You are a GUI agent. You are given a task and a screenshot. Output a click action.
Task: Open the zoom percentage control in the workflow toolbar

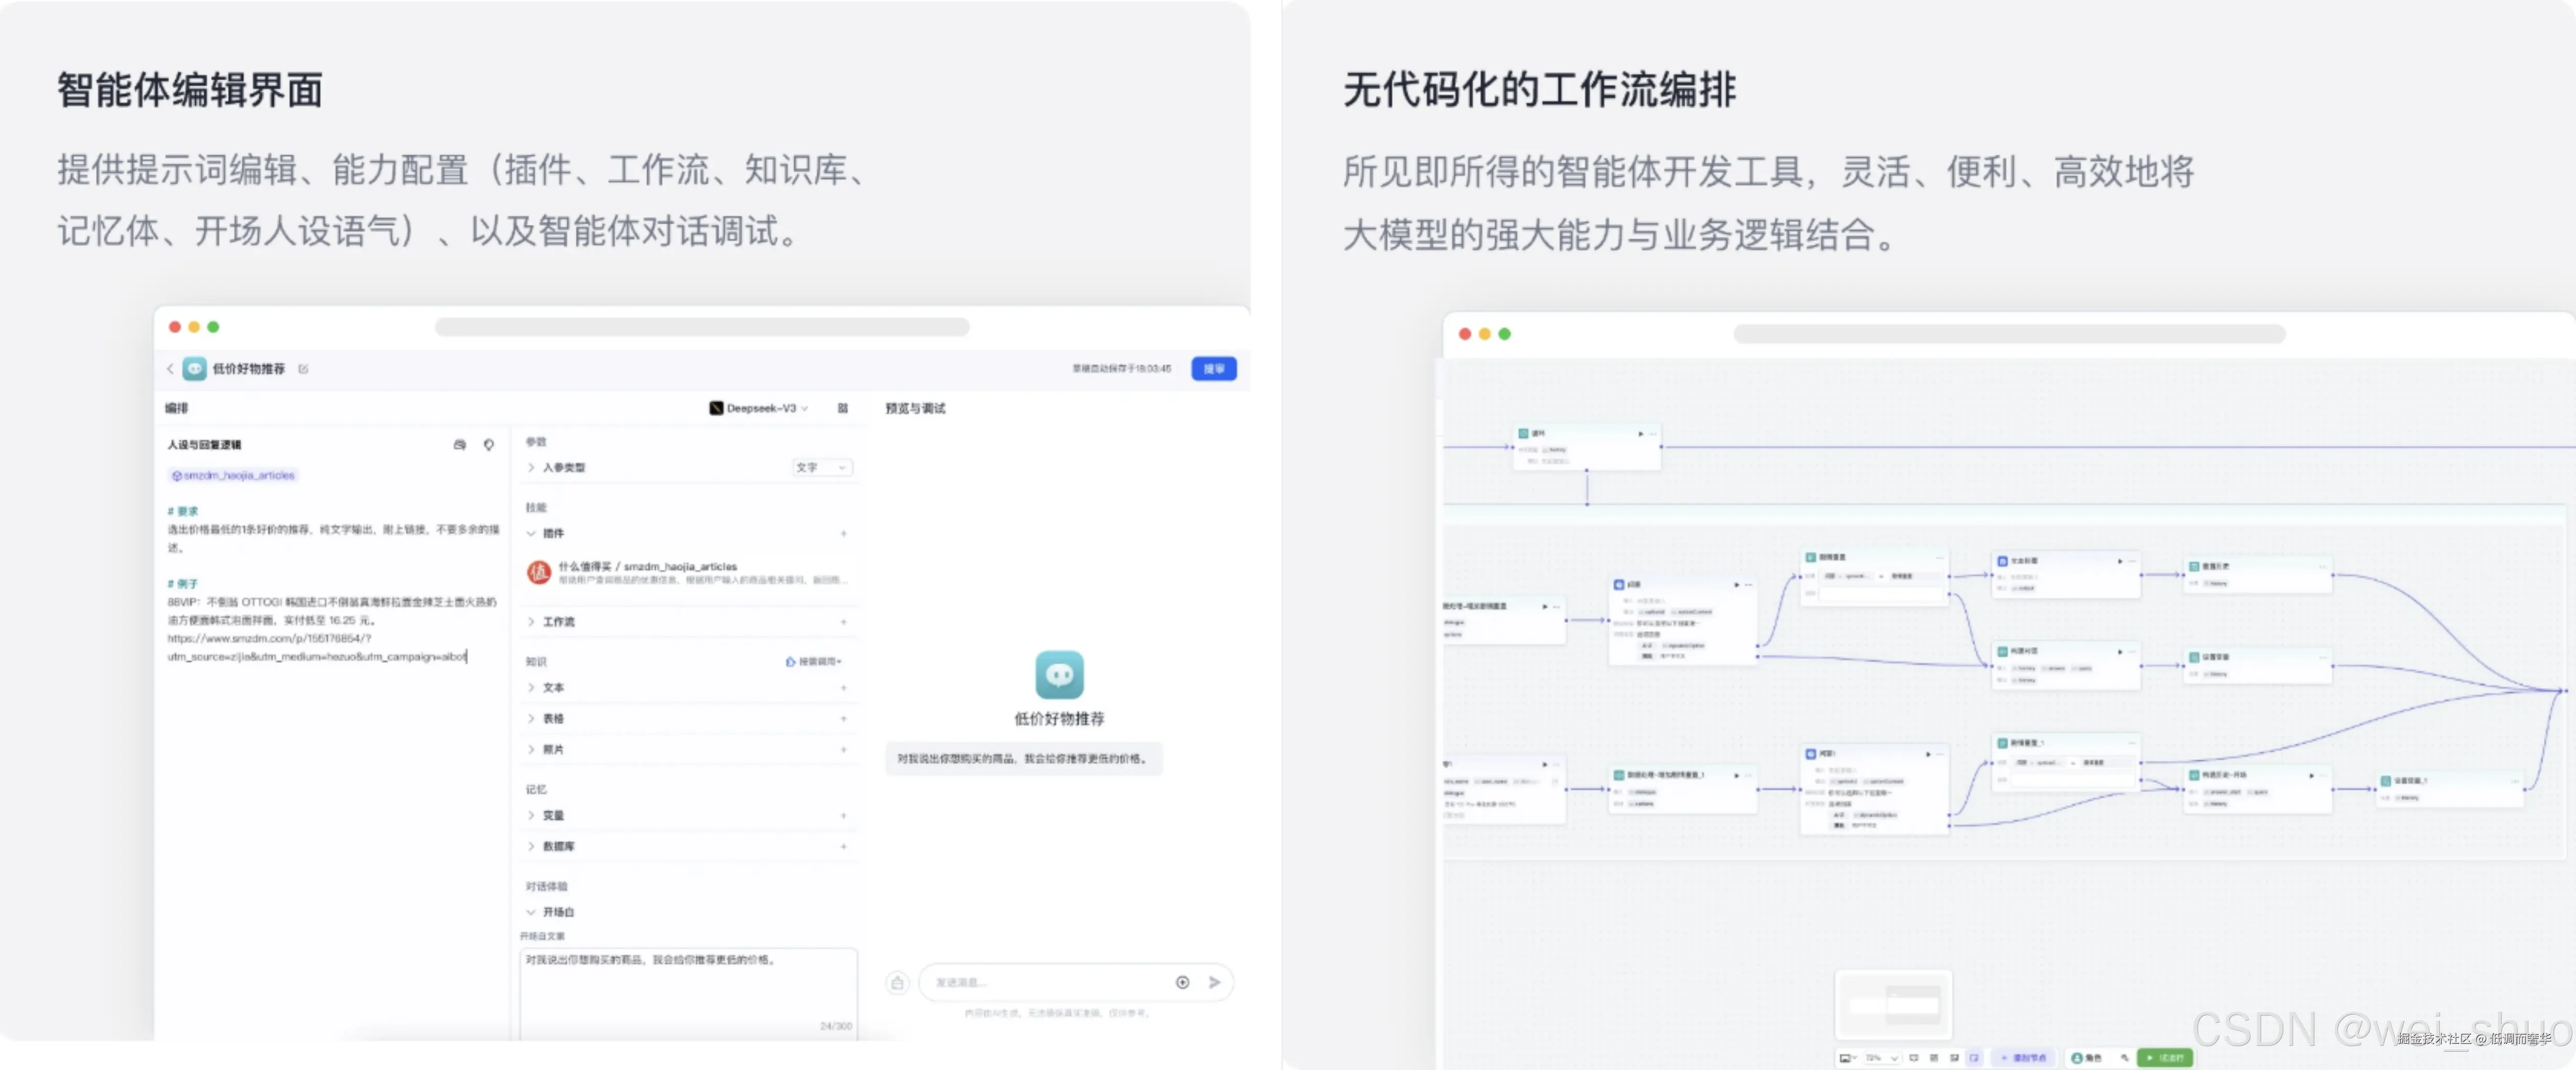pyautogui.click(x=1880, y=1058)
